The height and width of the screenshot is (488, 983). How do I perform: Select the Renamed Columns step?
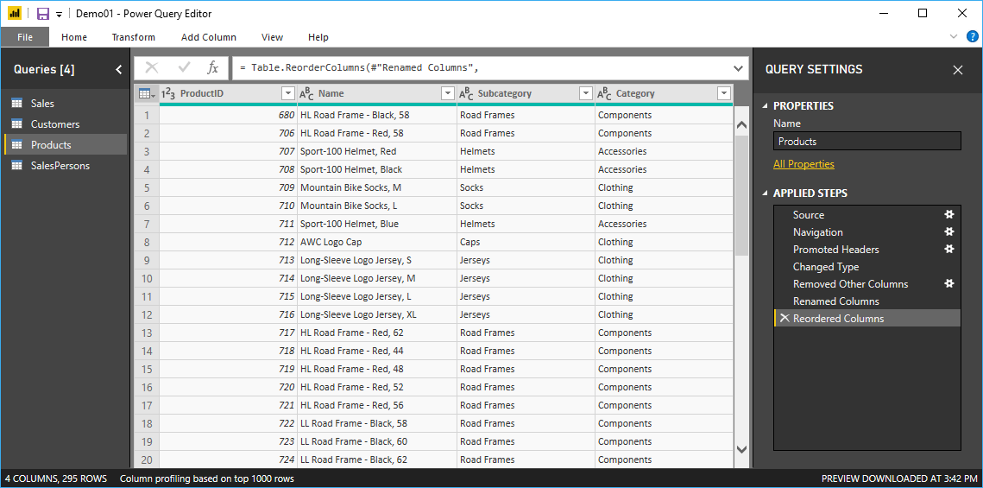point(867,301)
